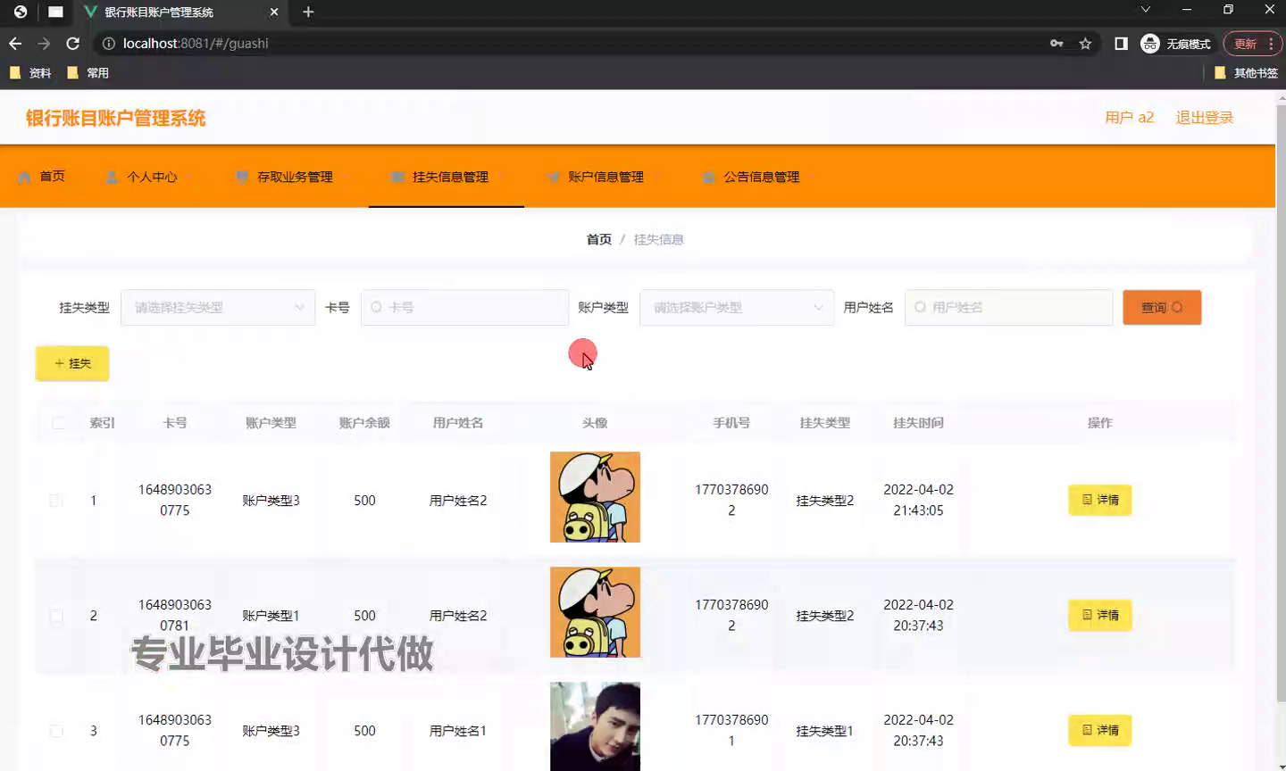Viewport: 1286px width, 771px height.
Task: Click the forward navigation arrow
Action: [x=44, y=44]
